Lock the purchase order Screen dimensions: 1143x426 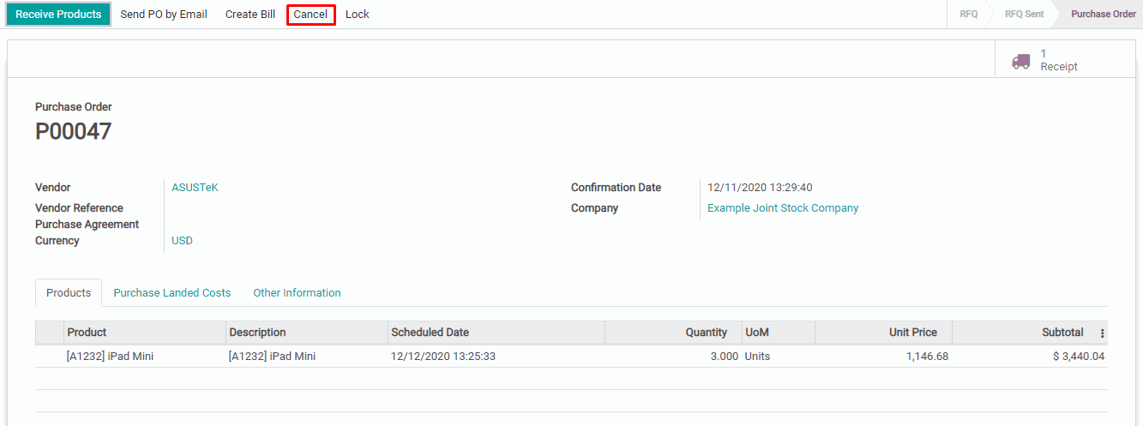358,15
